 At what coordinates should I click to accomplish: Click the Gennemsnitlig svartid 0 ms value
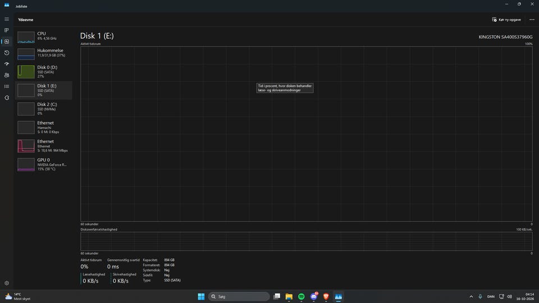pyautogui.click(x=113, y=267)
